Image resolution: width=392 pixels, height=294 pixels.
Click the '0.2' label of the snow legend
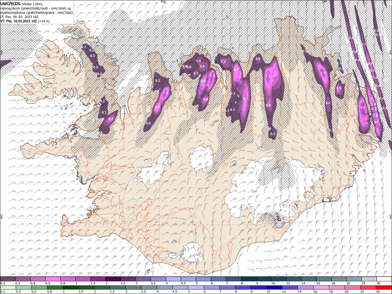click(x=2, y=283)
